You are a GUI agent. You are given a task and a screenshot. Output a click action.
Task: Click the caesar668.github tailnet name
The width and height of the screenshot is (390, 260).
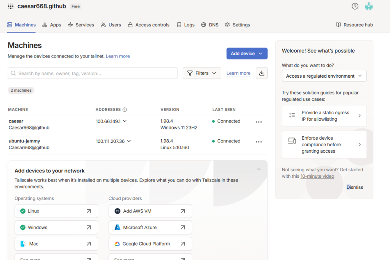(x=42, y=6)
